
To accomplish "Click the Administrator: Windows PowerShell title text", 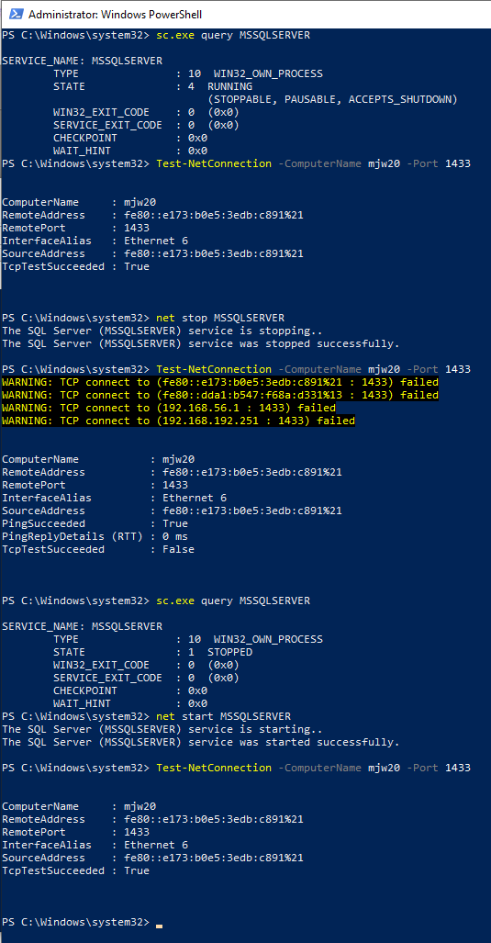I will click(x=116, y=15).
